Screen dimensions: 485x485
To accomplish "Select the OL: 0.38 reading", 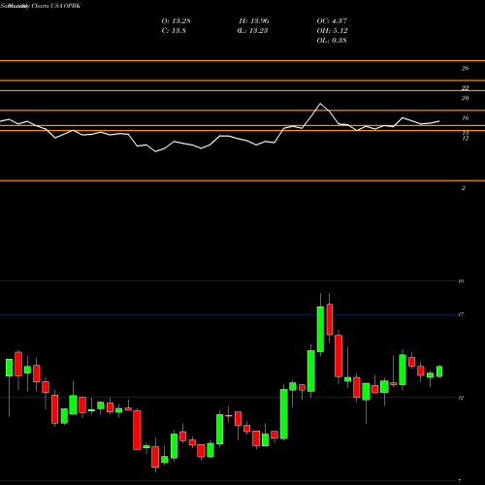I will (x=332, y=41).
